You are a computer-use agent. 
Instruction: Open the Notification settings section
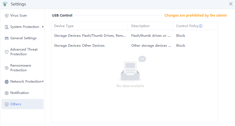click(19, 93)
